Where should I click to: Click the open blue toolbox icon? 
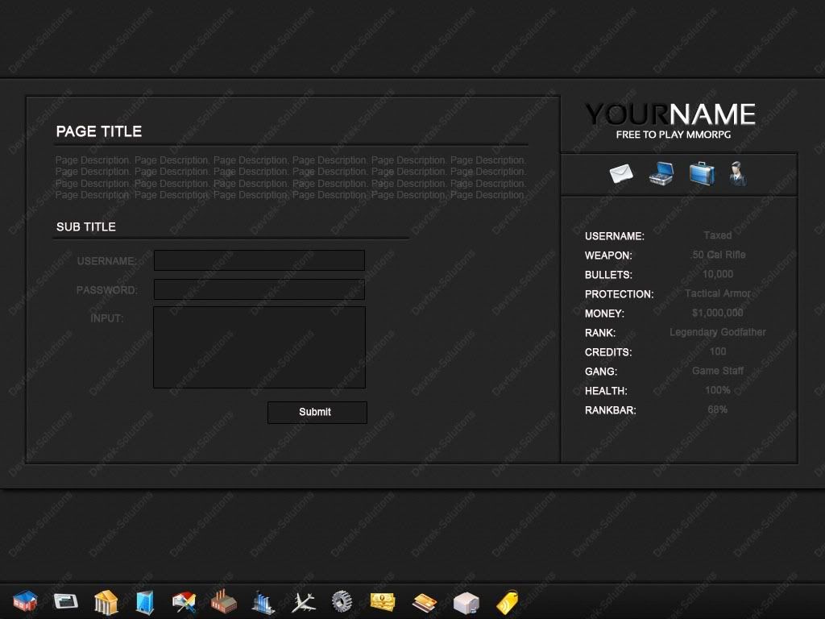[x=661, y=173]
